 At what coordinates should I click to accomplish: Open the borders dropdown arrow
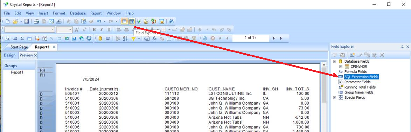(x=169, y=30)
